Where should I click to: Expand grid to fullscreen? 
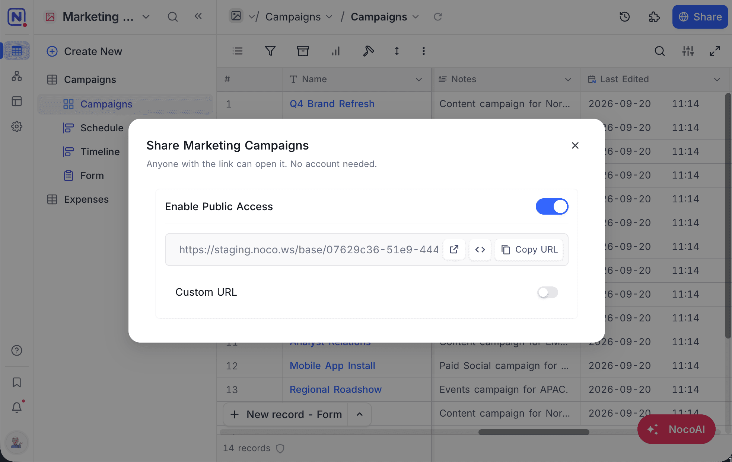click(715, 51)
